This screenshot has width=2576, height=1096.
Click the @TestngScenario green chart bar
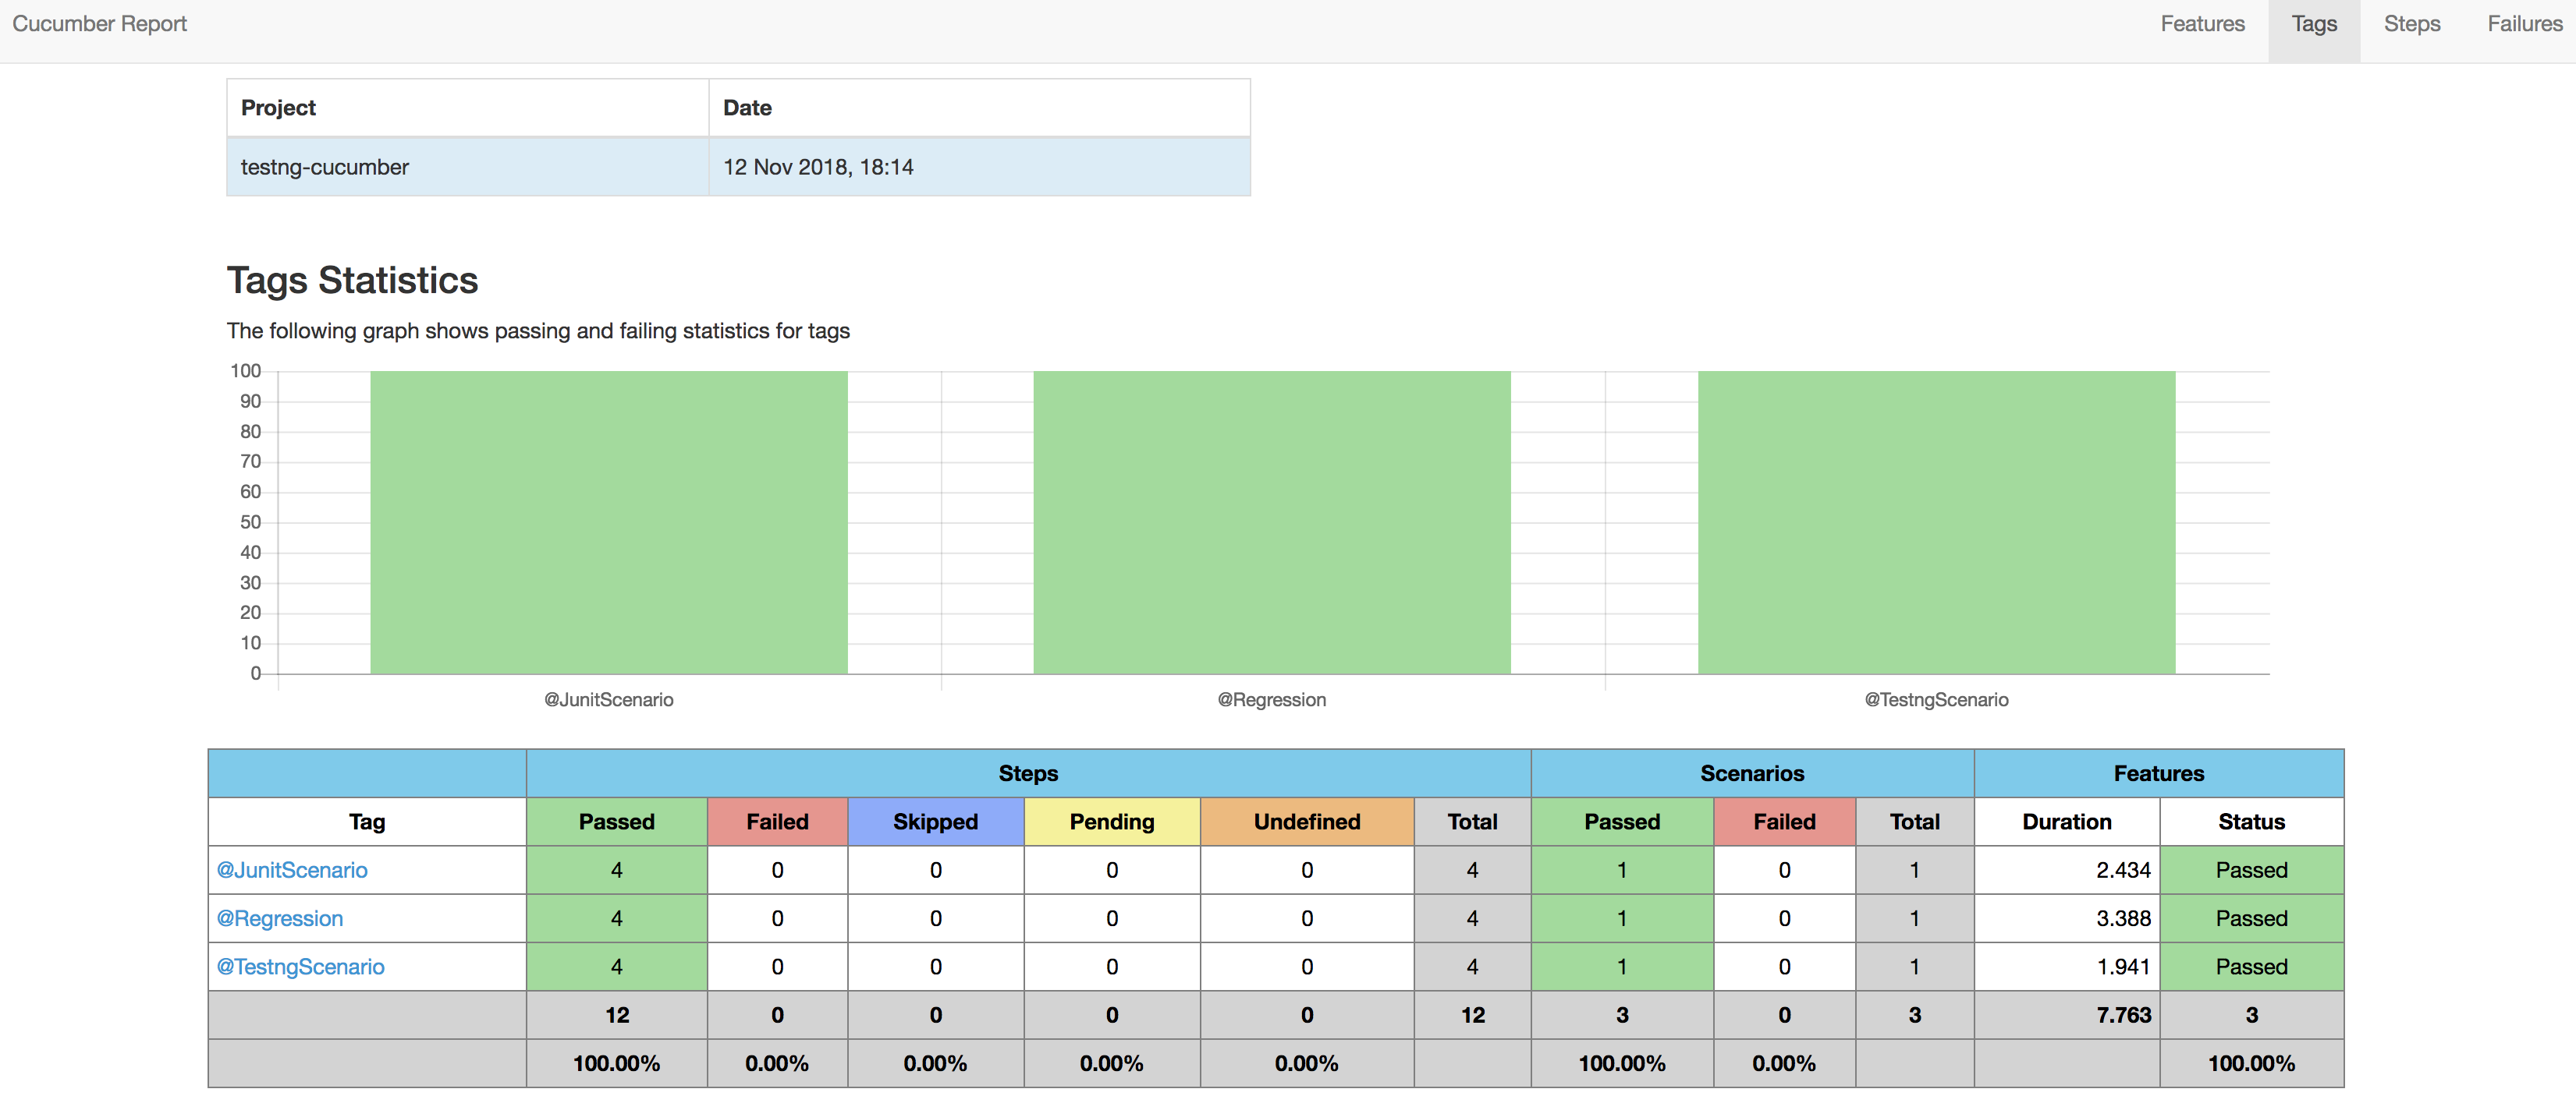click(1936, 522)
